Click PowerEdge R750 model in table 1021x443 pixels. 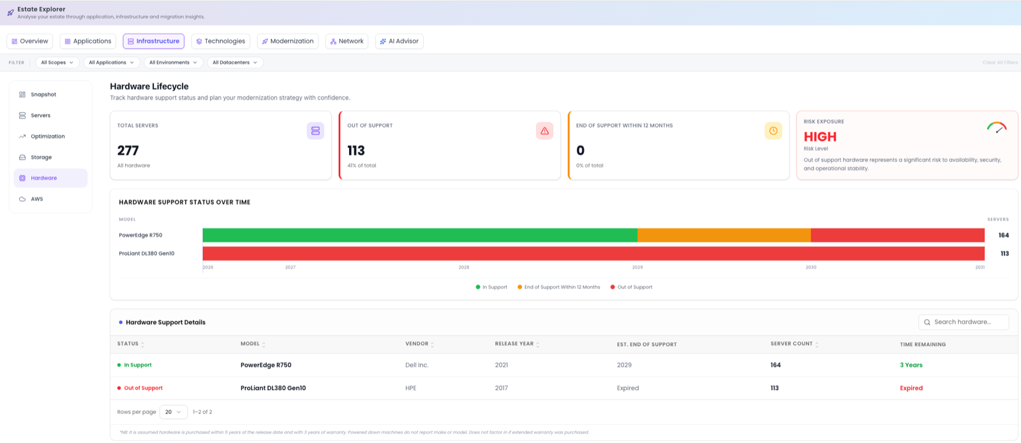click(x=266, y=365)
